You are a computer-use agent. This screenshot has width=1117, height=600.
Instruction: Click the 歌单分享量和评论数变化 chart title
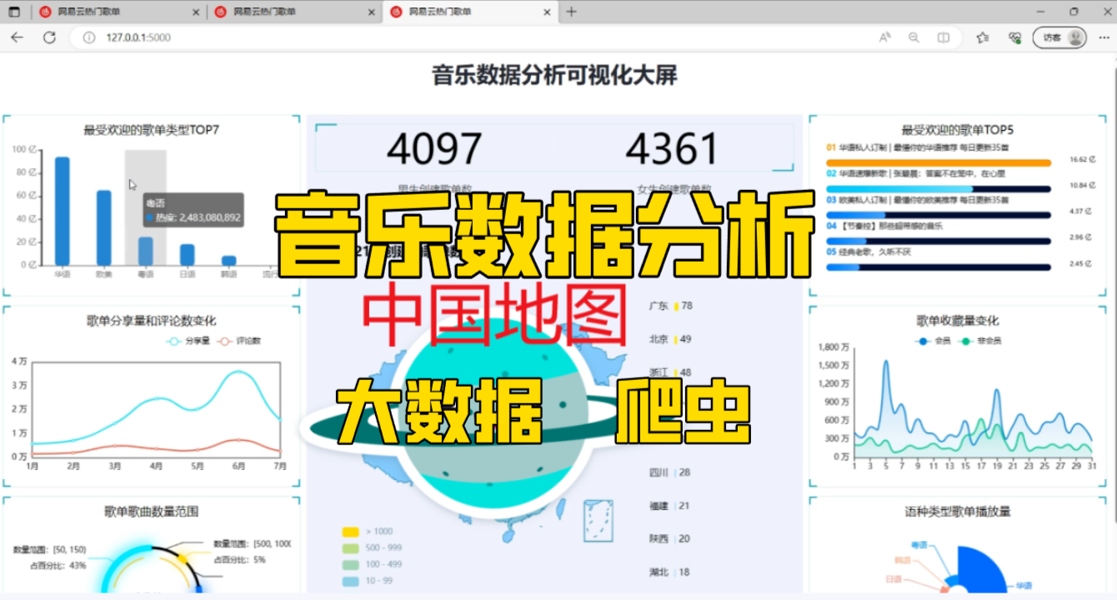(151, 321)
